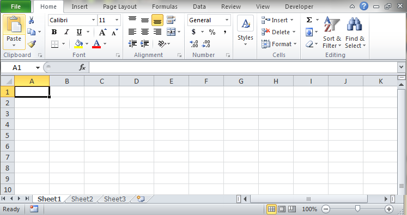This screenshot has width=407, height=215.
Task: Open Sort & Filter menu
Action: tap(332, 33)
